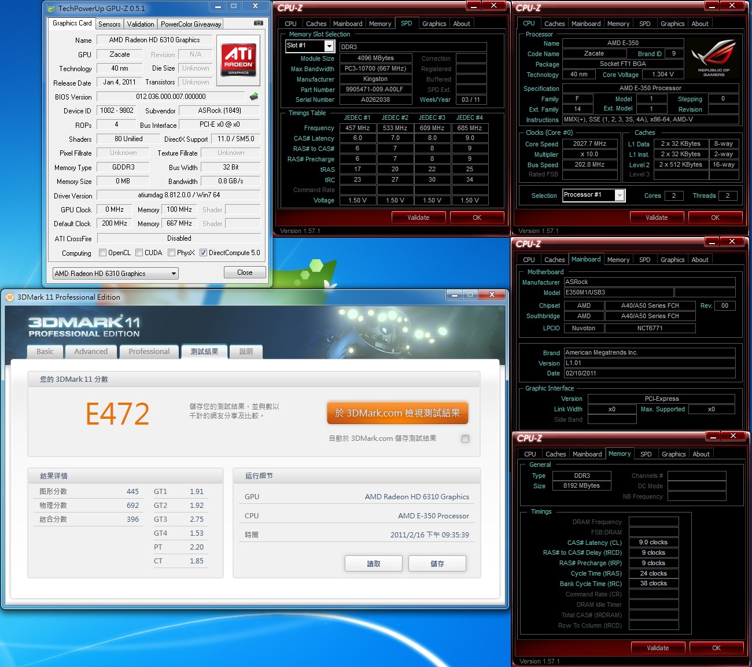Switch to the Validation tab in GPU-Z
The height and width of the screenshot is (667, 752).
point(141,24)
